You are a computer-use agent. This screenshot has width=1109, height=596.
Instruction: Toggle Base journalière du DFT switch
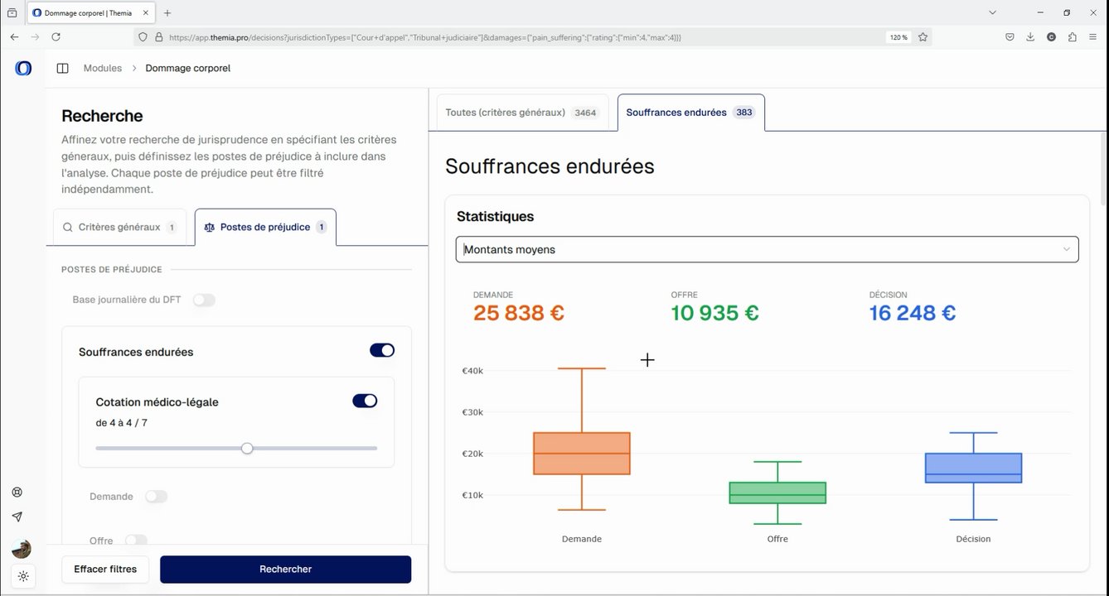(204, 300)
